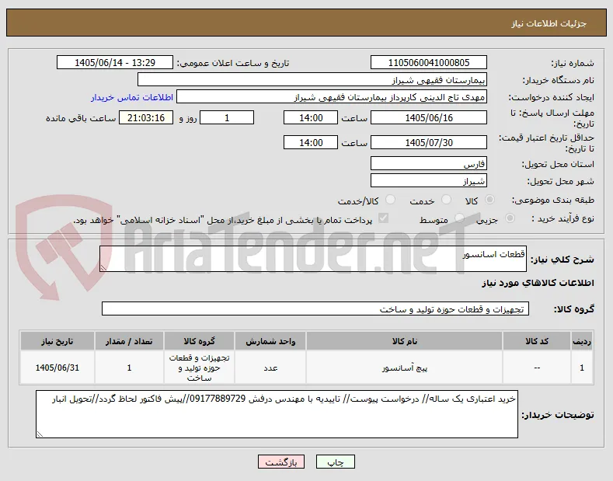Viewport: 613px width, 481px height.
Task: Click the buyer notes text area
Action: (x=277, y=414)
